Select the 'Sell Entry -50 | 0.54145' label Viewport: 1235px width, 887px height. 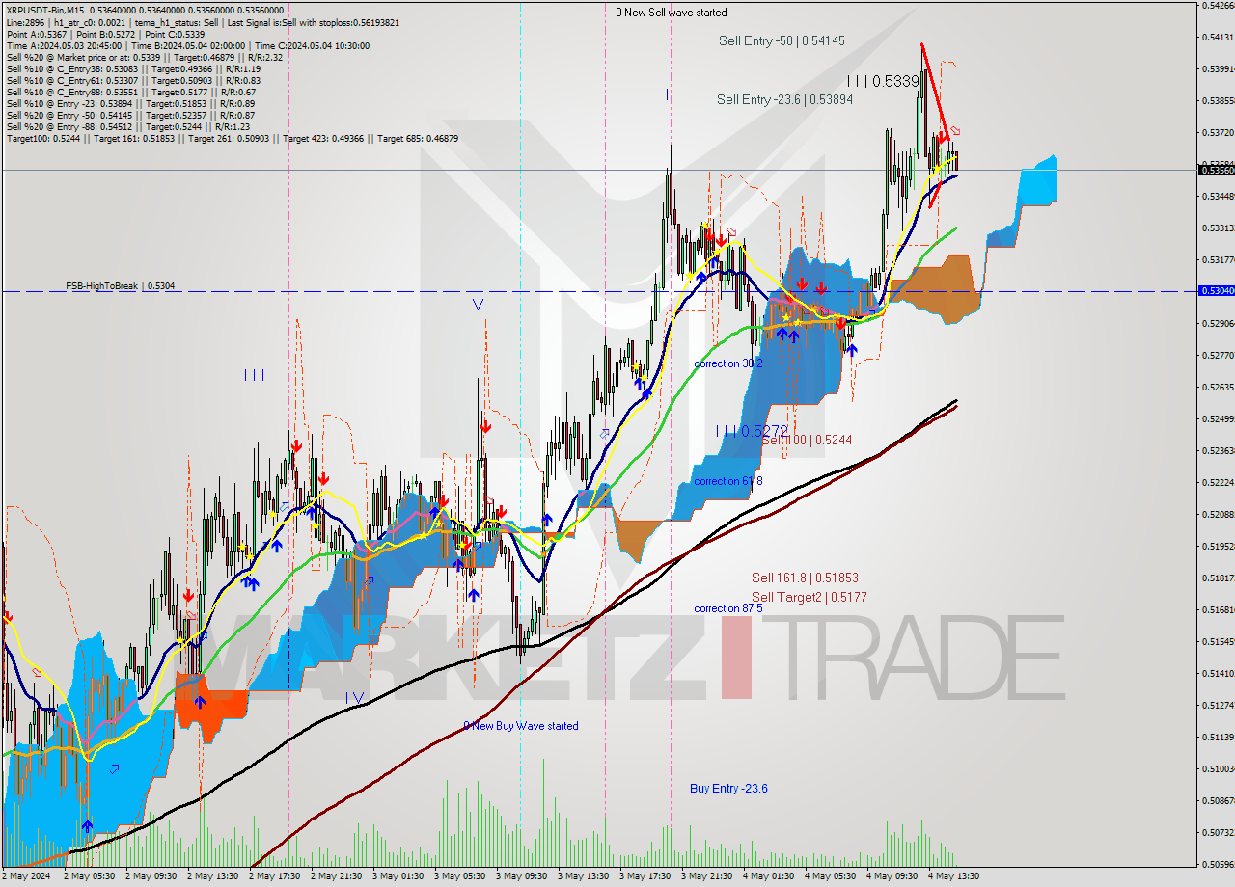coord(782,40)
